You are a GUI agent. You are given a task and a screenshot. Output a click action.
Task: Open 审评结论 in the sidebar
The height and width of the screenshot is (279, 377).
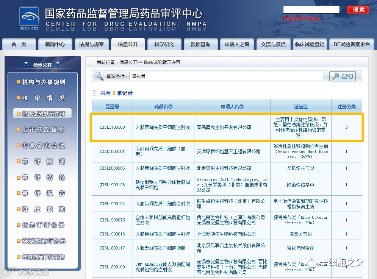pos(44,177)
